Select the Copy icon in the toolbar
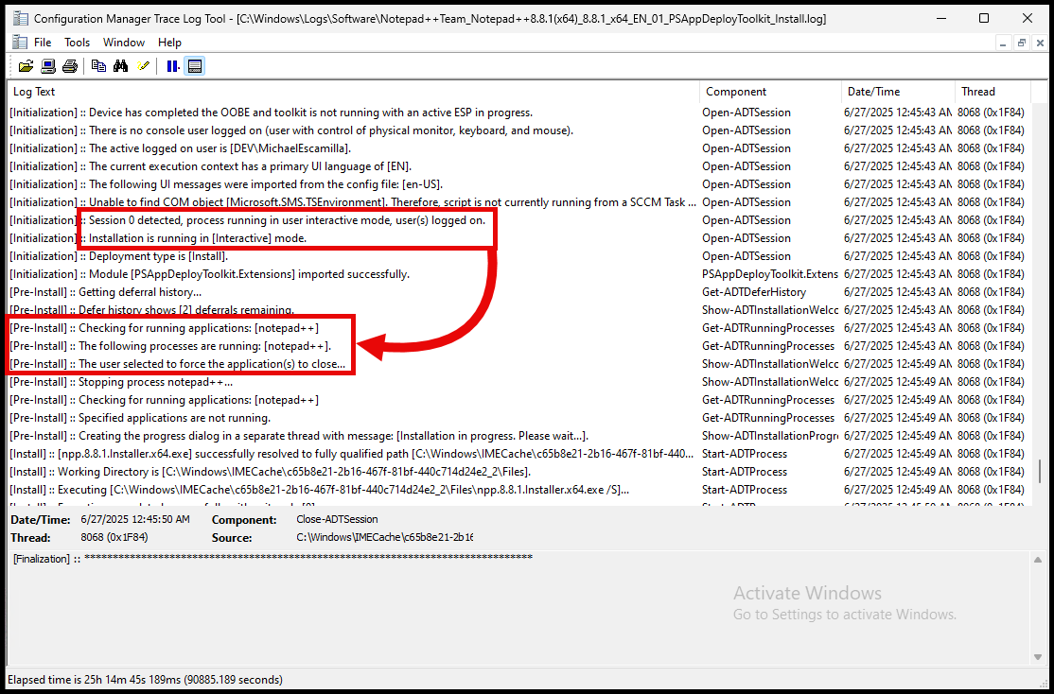1054x694 pixels. coord(98,65)
